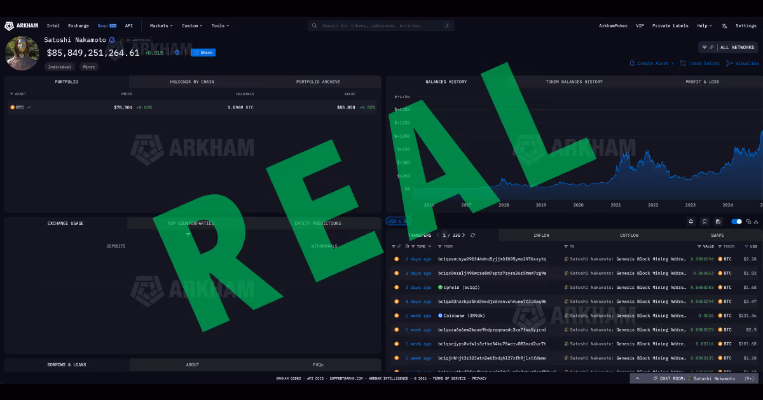Click the token search input field
The height and width of the screenshot is (400, 763).
(x=381, y=26)
